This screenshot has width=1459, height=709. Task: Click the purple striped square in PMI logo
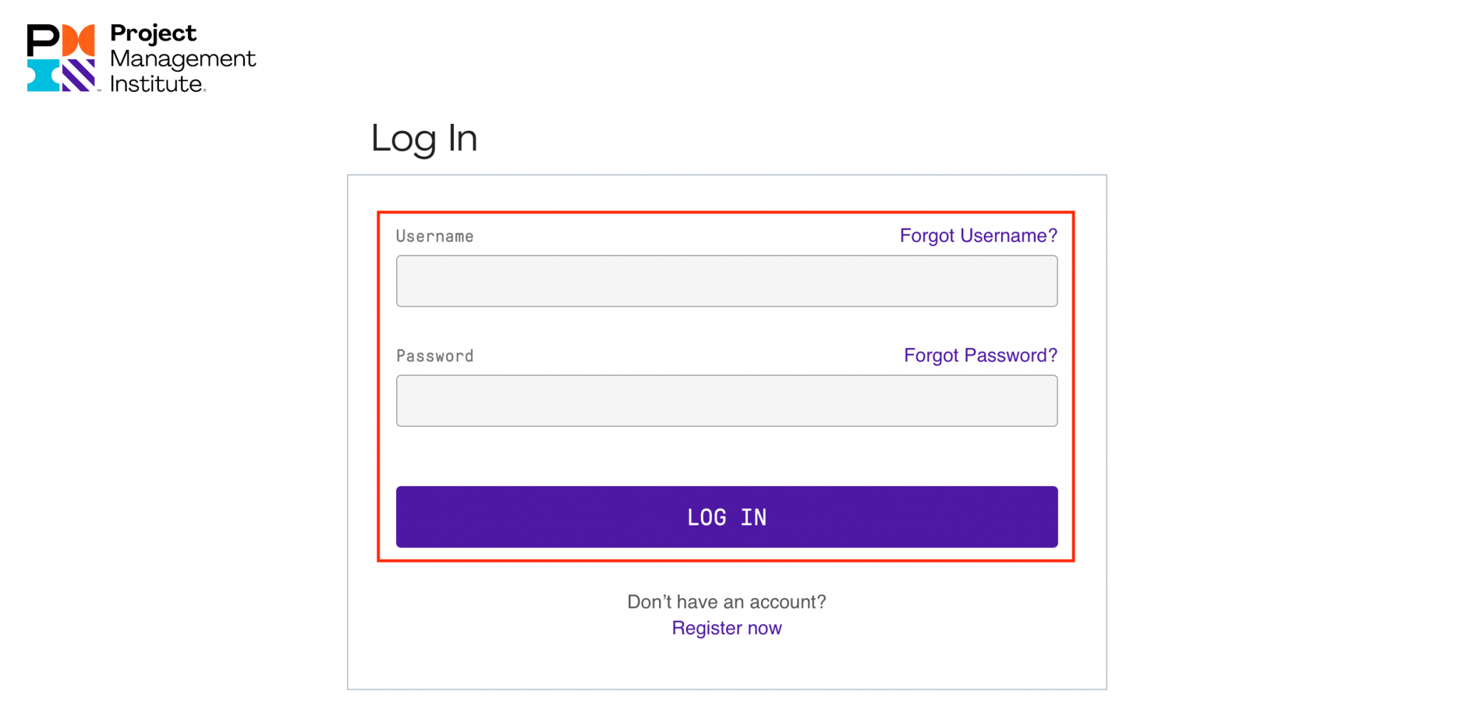(78, 75)
